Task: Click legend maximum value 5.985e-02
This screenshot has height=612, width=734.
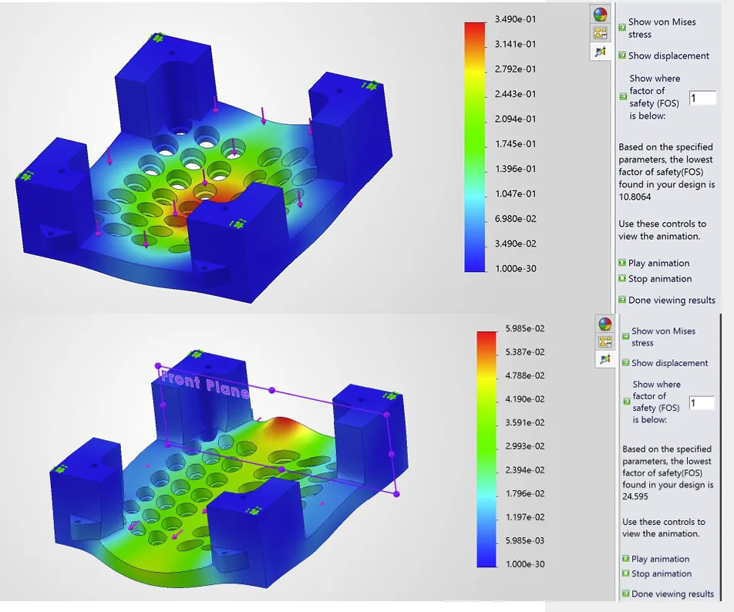Action: (x=525, y=328)
